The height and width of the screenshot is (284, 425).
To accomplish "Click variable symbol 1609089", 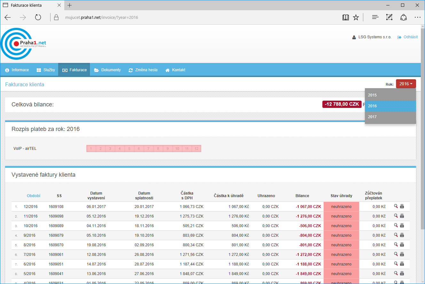I will [x=56, y=226].
